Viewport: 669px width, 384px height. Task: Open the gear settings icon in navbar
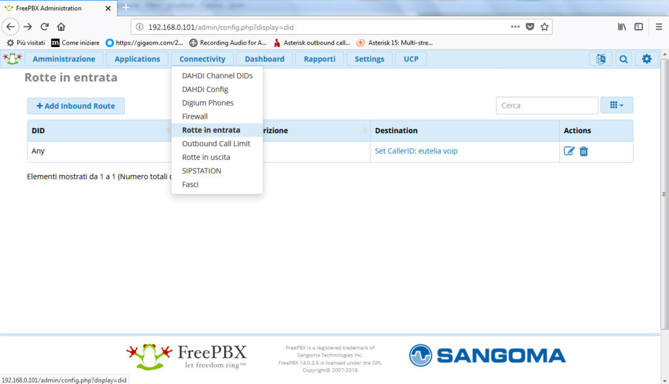coord(647,59)
